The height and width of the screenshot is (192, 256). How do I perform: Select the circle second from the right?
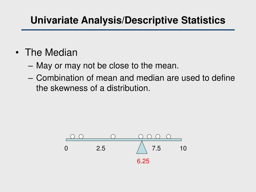158,136
